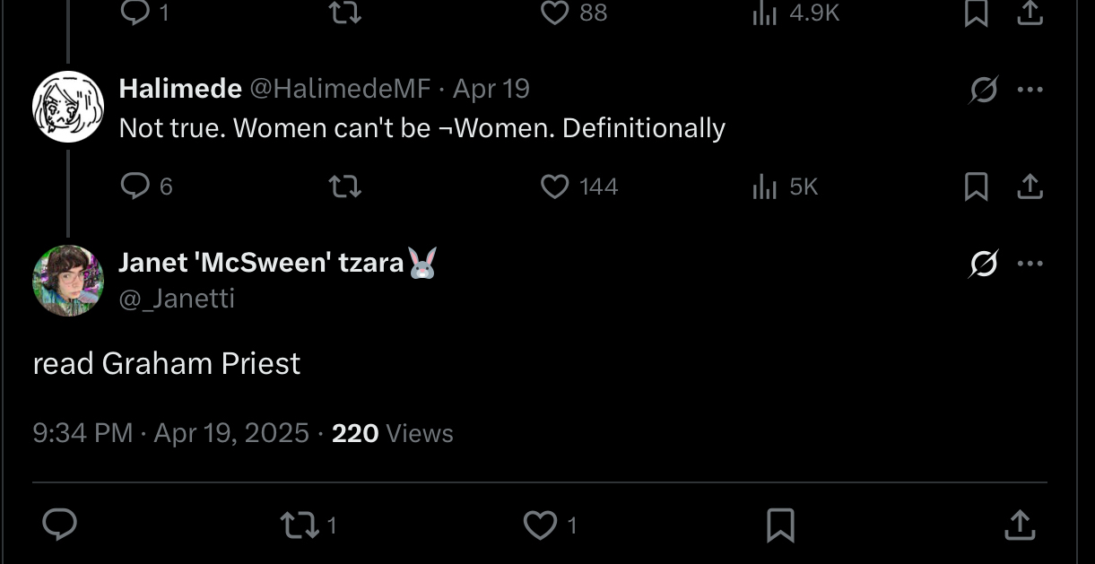This screenshot has height=564, width=1095.
Task: Like Halimede's tweet with 144 likes
Action: pos(556,186)
